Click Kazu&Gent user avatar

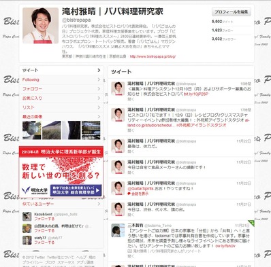27,217
